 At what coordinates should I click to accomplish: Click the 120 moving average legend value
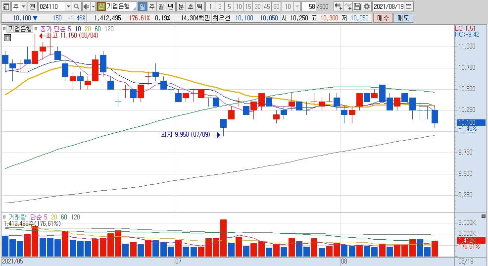click(109, 29)
